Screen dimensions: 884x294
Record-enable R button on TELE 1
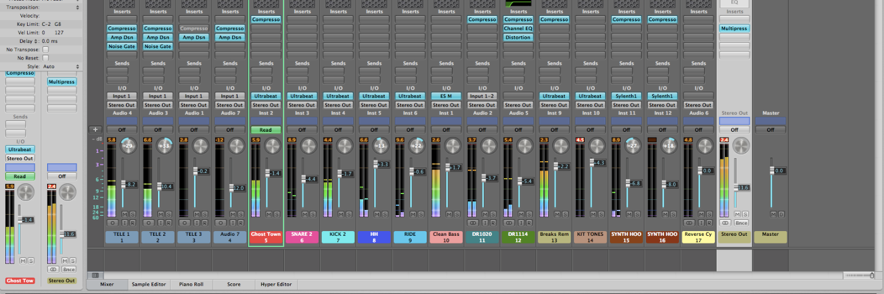coord(133,223)
